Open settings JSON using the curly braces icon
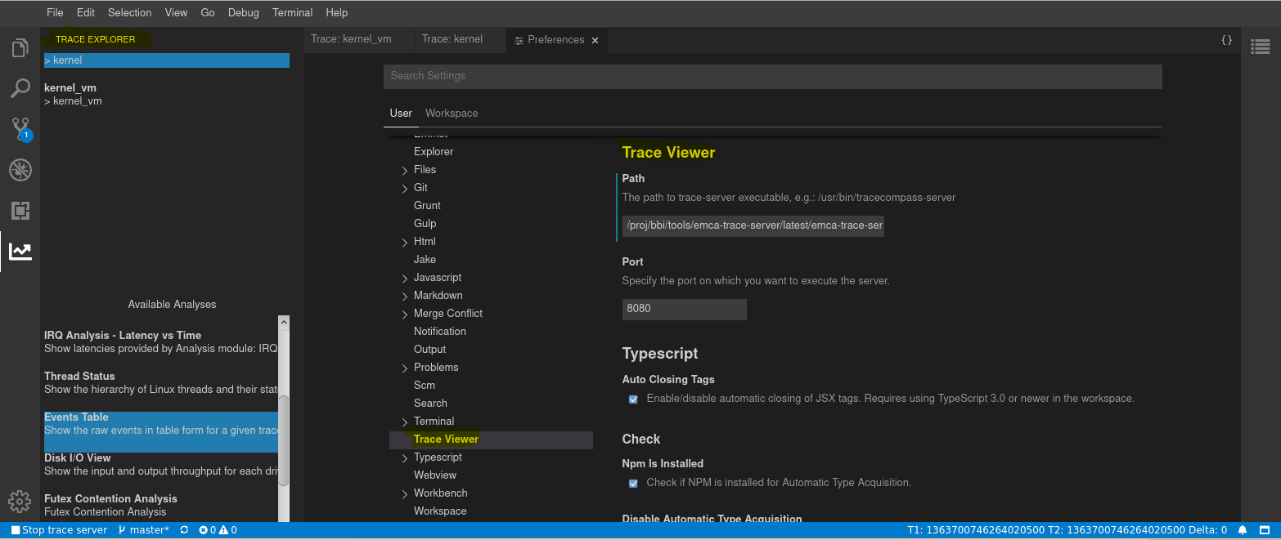This screenshot has width=1281, height=540. [1225, 38]
